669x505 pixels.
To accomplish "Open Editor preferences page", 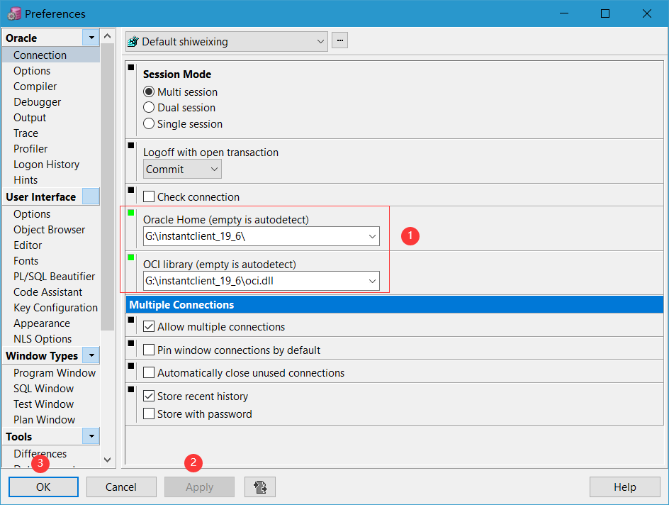I will click(x=28, y=245).
